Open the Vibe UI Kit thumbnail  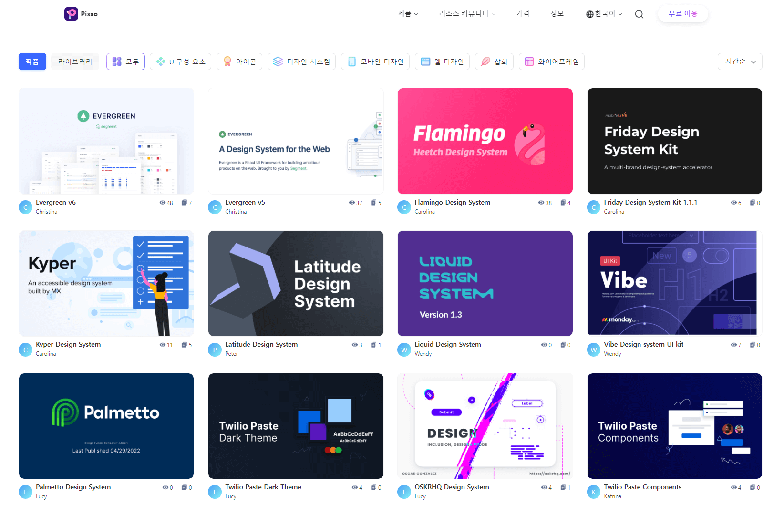675,283
